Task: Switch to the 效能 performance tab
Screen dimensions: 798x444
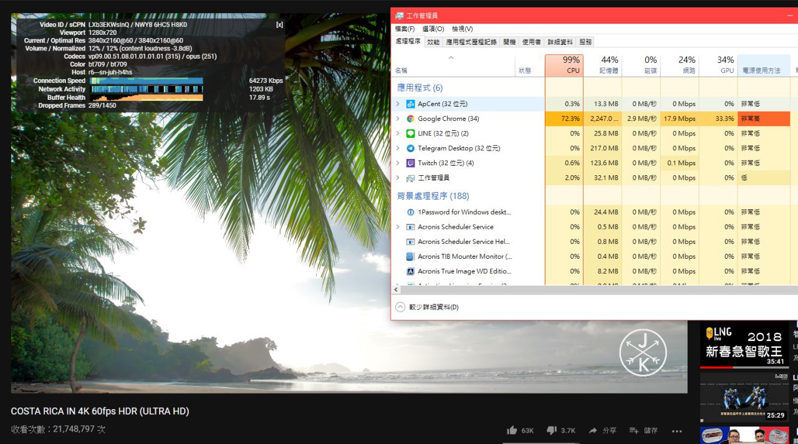Action: pyautogui.click(x=433, y=42)
